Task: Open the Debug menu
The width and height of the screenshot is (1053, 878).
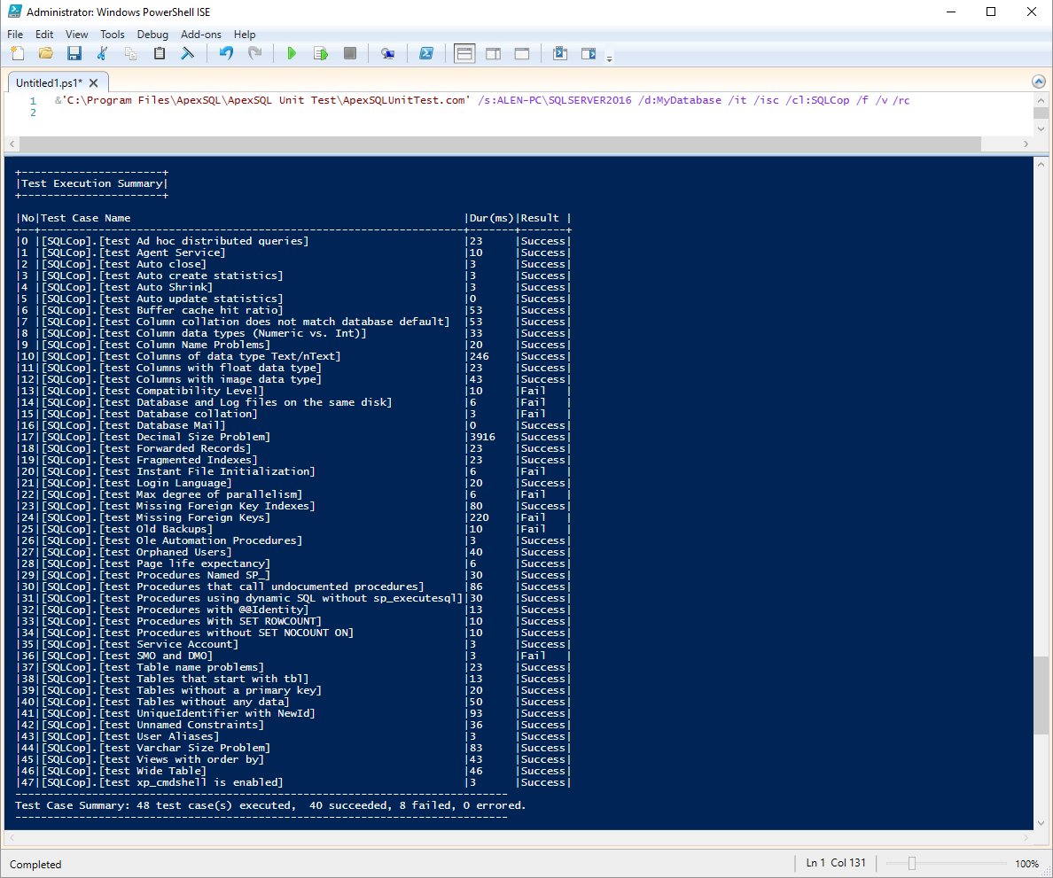Action: tap(152, 35)
